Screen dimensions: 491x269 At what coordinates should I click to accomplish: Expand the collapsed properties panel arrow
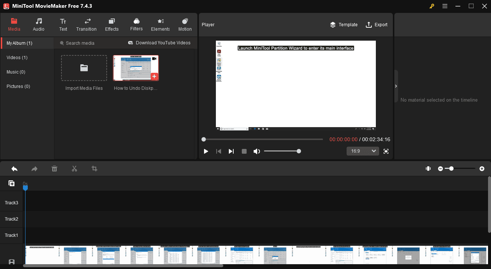click(396, 86)
